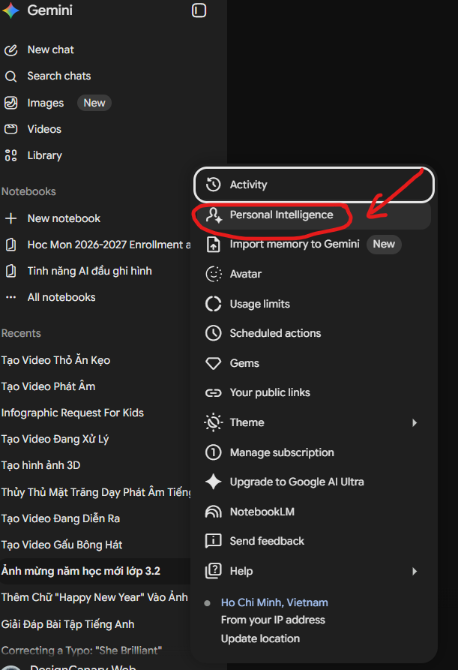This screenshot has height=670, width=458.
Task: Expand the Help submenu arrow
Action: [x=415, y=571]
